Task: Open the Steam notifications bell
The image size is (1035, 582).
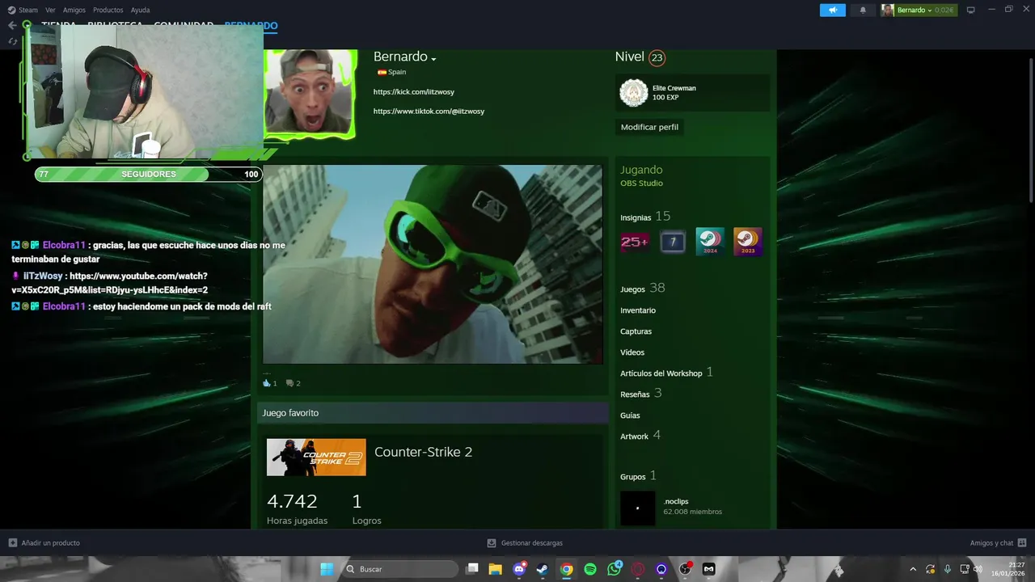Action: (x=863, y=10)
